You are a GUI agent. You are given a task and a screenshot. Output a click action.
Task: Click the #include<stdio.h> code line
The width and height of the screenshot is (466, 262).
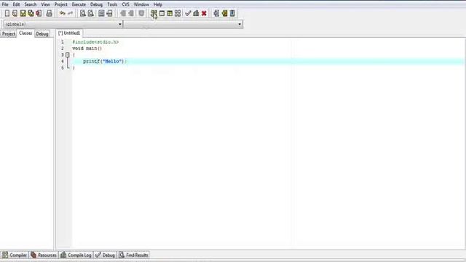click(x=95, y=42)
